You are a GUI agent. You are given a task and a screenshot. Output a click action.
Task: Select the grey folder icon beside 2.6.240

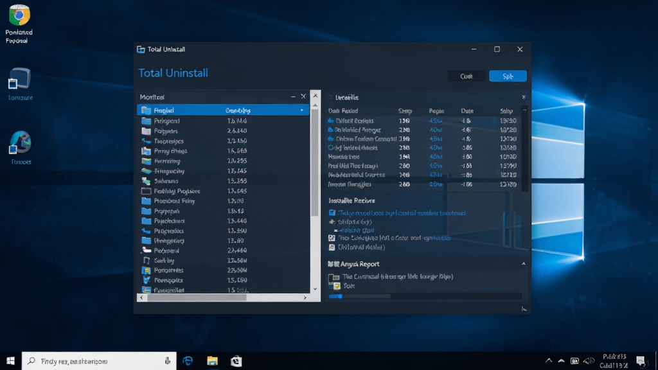tap(146, 131)
